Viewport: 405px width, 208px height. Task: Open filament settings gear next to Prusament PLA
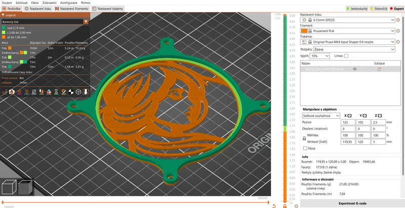pos(398,31)
